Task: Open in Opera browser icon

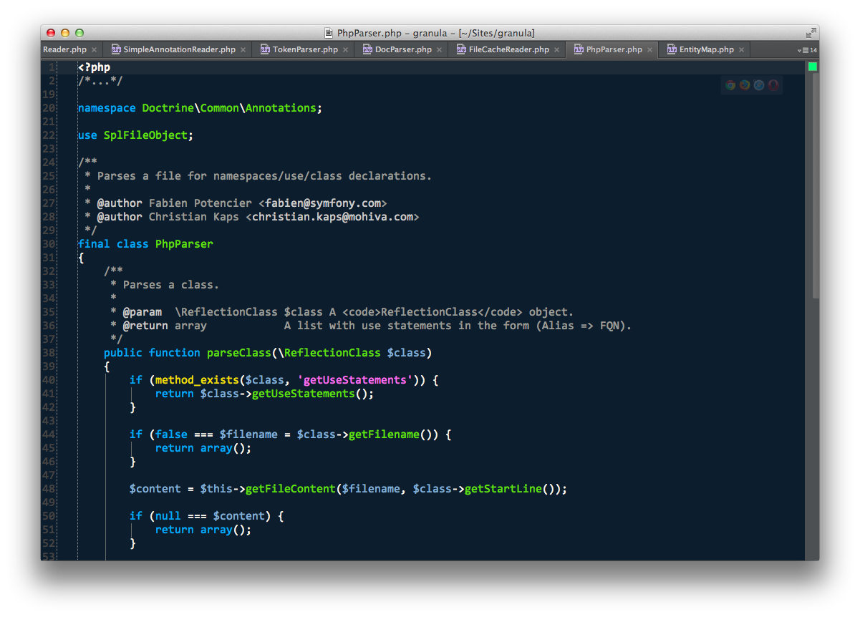Action: click(x=773, y=85)
